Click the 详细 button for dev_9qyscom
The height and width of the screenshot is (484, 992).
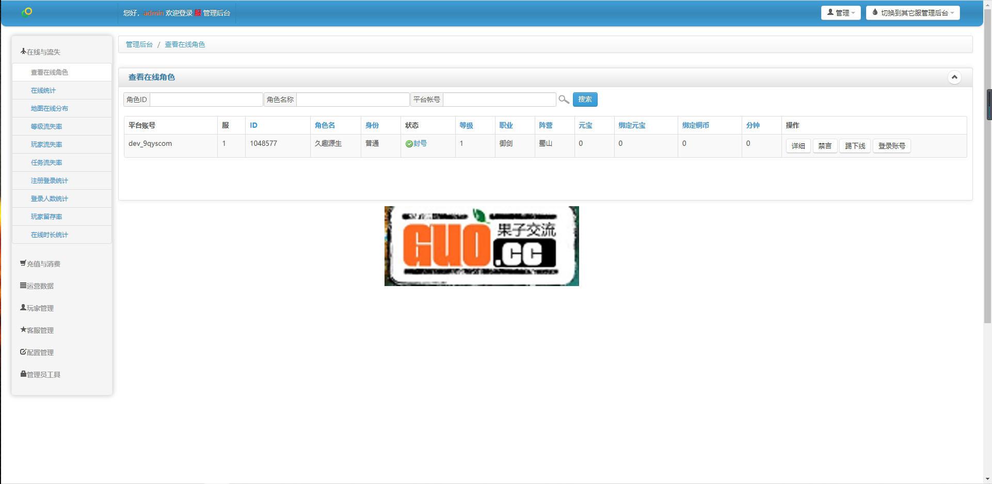click(798, 146)
